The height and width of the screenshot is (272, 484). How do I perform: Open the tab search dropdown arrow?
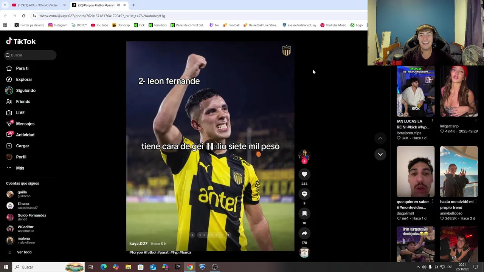5,5
